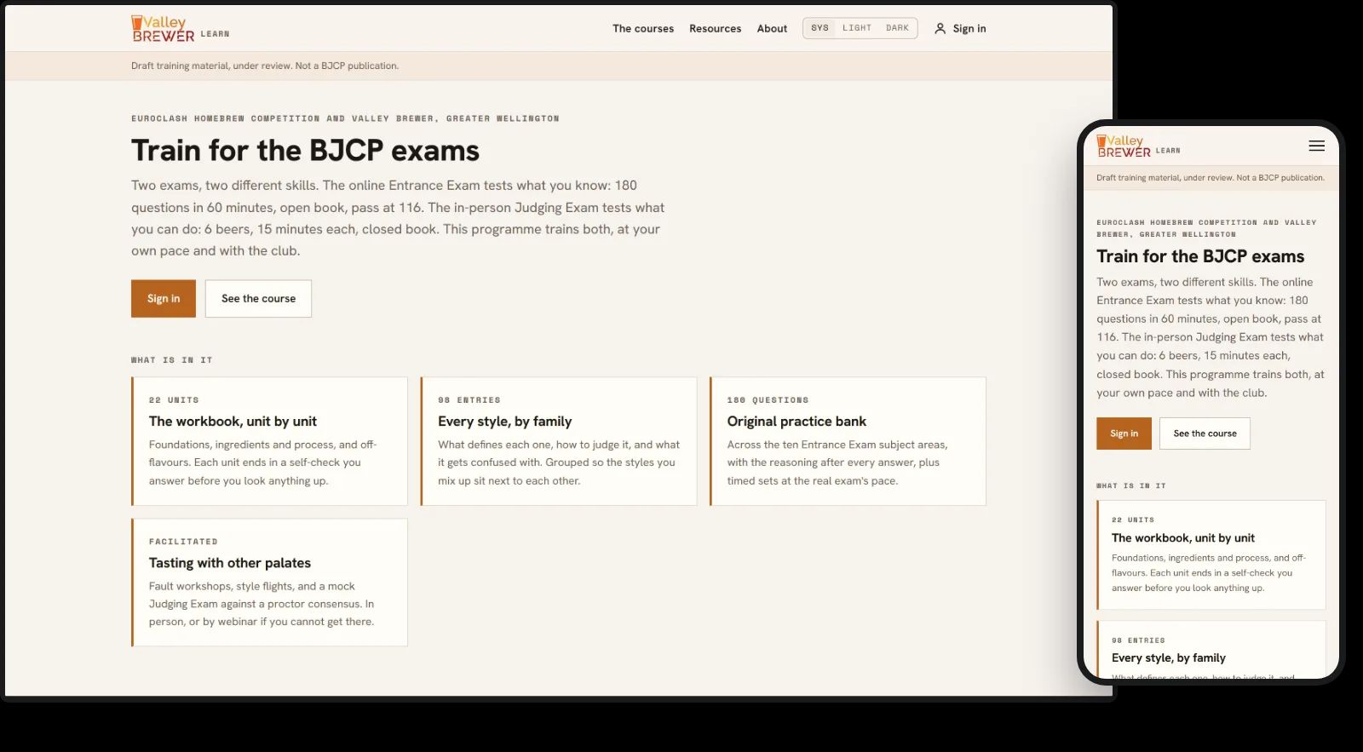Viewport: 1363px width, 752px height.
Task: Click the desktop "22 UNITS" label
Action: (174, 400)
